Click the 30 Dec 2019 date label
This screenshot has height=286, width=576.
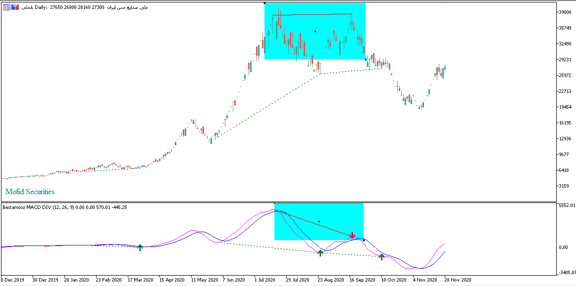click(45, 280)
